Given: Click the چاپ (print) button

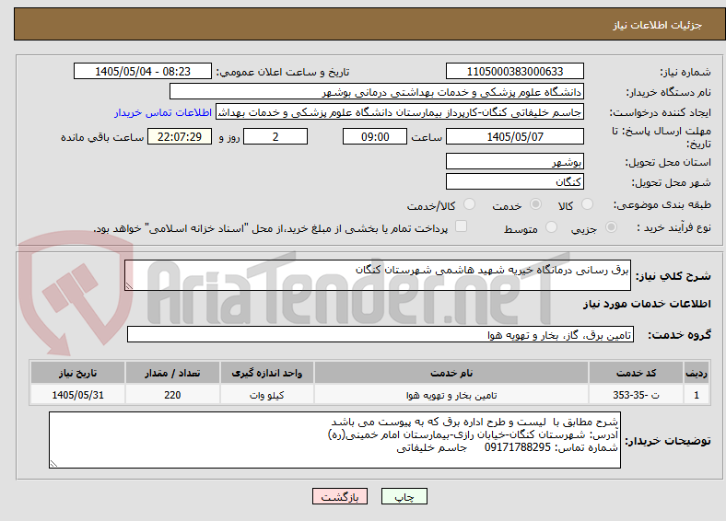Looking at the screenshot, I should [x=404, y=496].
